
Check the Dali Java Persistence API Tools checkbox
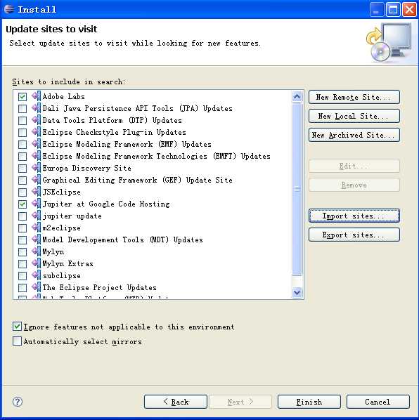[22, 108]
